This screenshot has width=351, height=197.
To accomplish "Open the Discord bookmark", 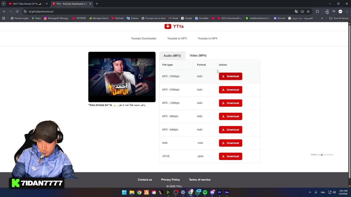I will click(x=279, y=18).
